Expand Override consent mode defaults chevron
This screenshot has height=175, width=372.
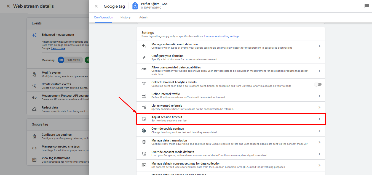(x=319, y=154)
